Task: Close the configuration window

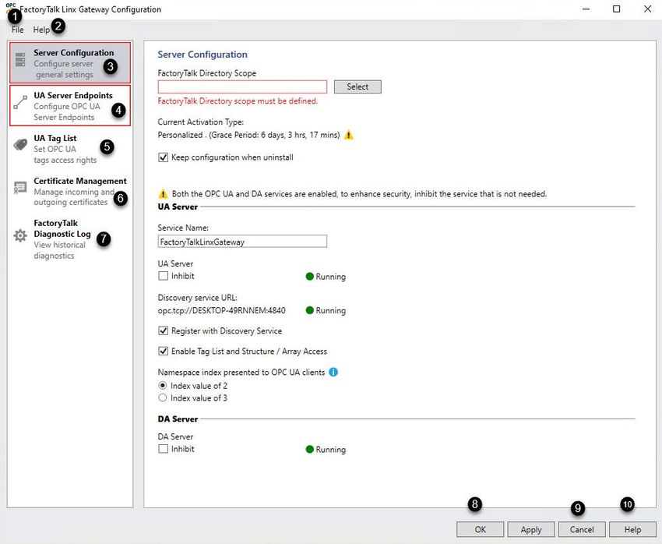Action: coord(647,9)
